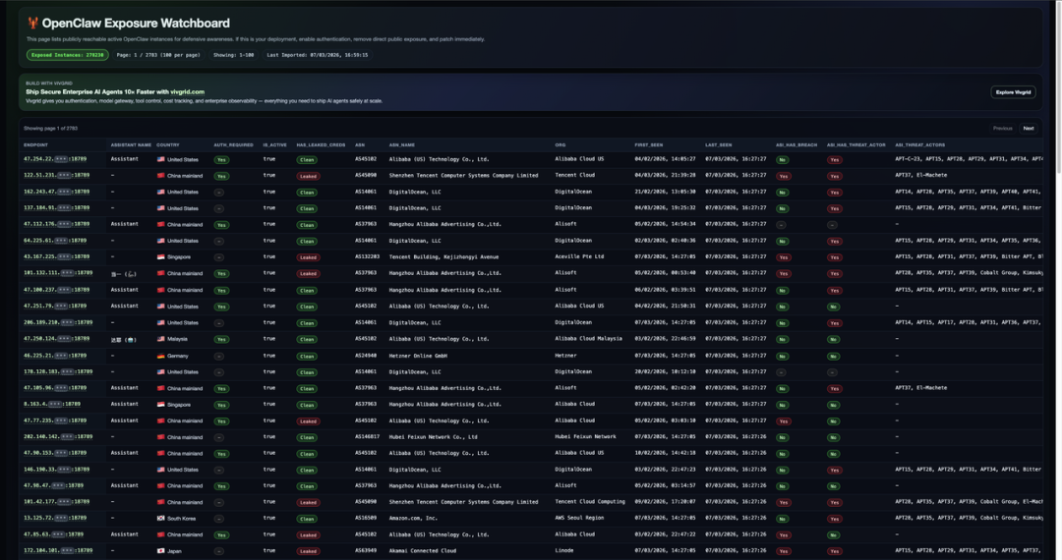Viewport: 1062px width, 560px height.
Task: Click 'AWS Seoul Region' org cell
Action: 579,518
